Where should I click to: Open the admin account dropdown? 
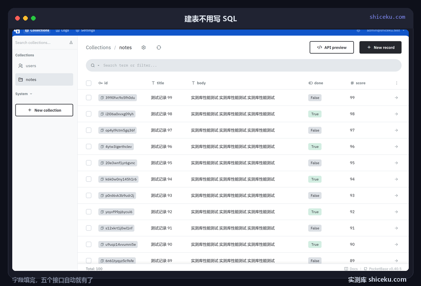pyautogui.click(x=386, y=31)
